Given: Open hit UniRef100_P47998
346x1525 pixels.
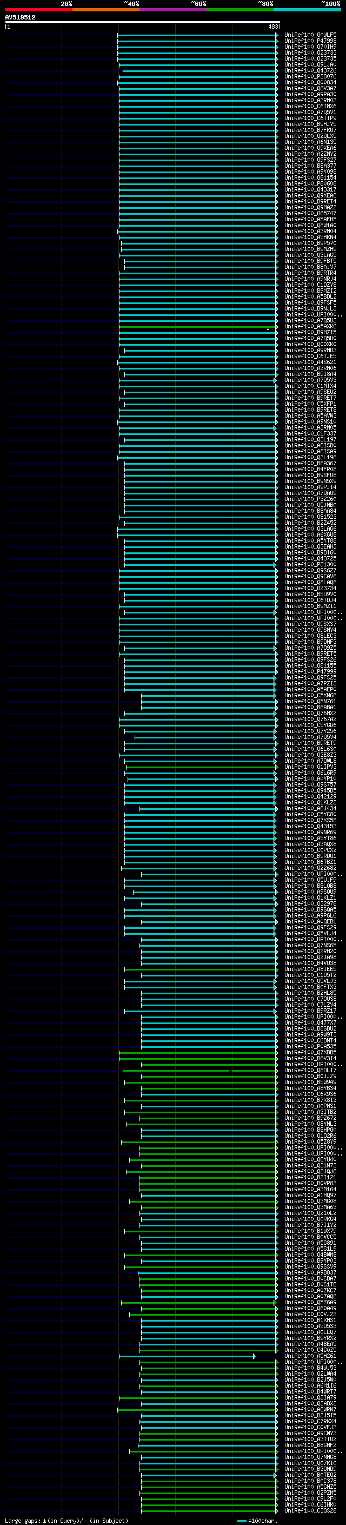Looking at the screenshot, I should coord(310,41).
